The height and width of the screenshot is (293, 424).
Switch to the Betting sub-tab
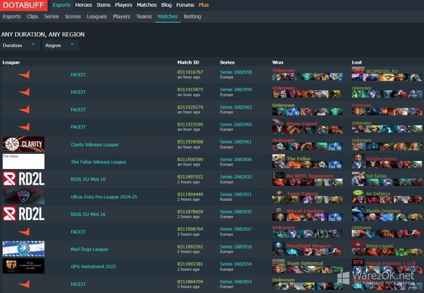[192, 17]
